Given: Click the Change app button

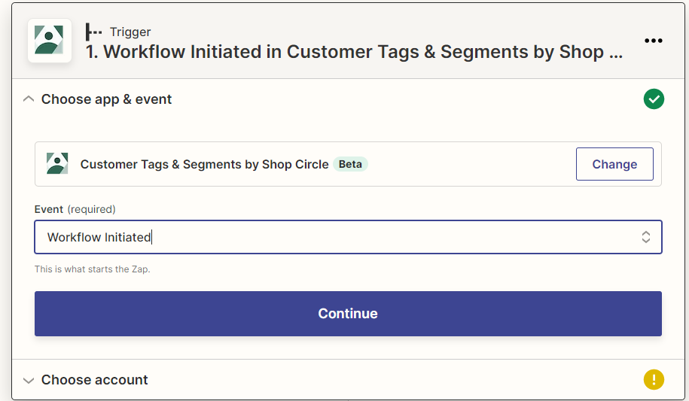Looking at the screenshot, I should point(614,164).
